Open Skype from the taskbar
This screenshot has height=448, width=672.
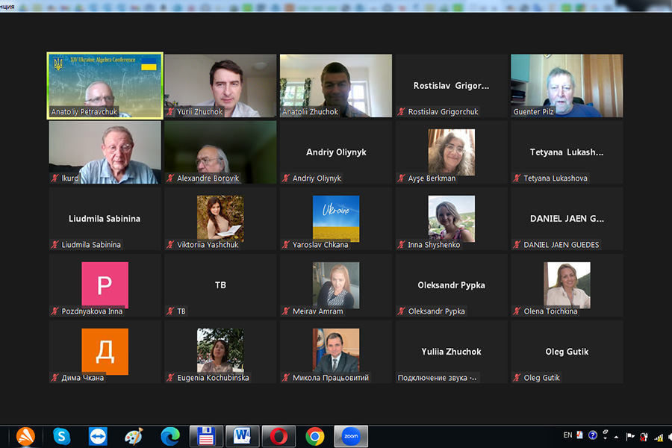(x=62, y=436)
